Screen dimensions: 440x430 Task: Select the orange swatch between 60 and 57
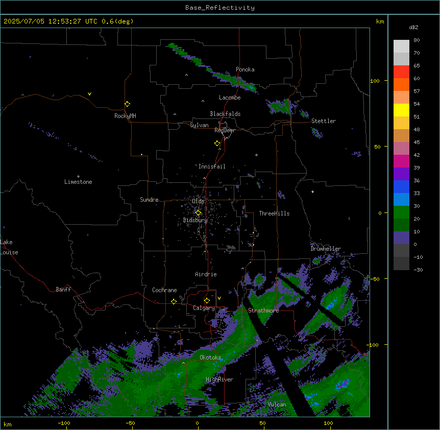[x=401, y=84]
